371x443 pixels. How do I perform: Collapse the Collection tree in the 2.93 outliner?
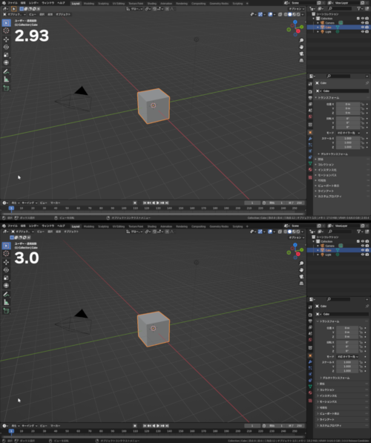coord(313,19)
